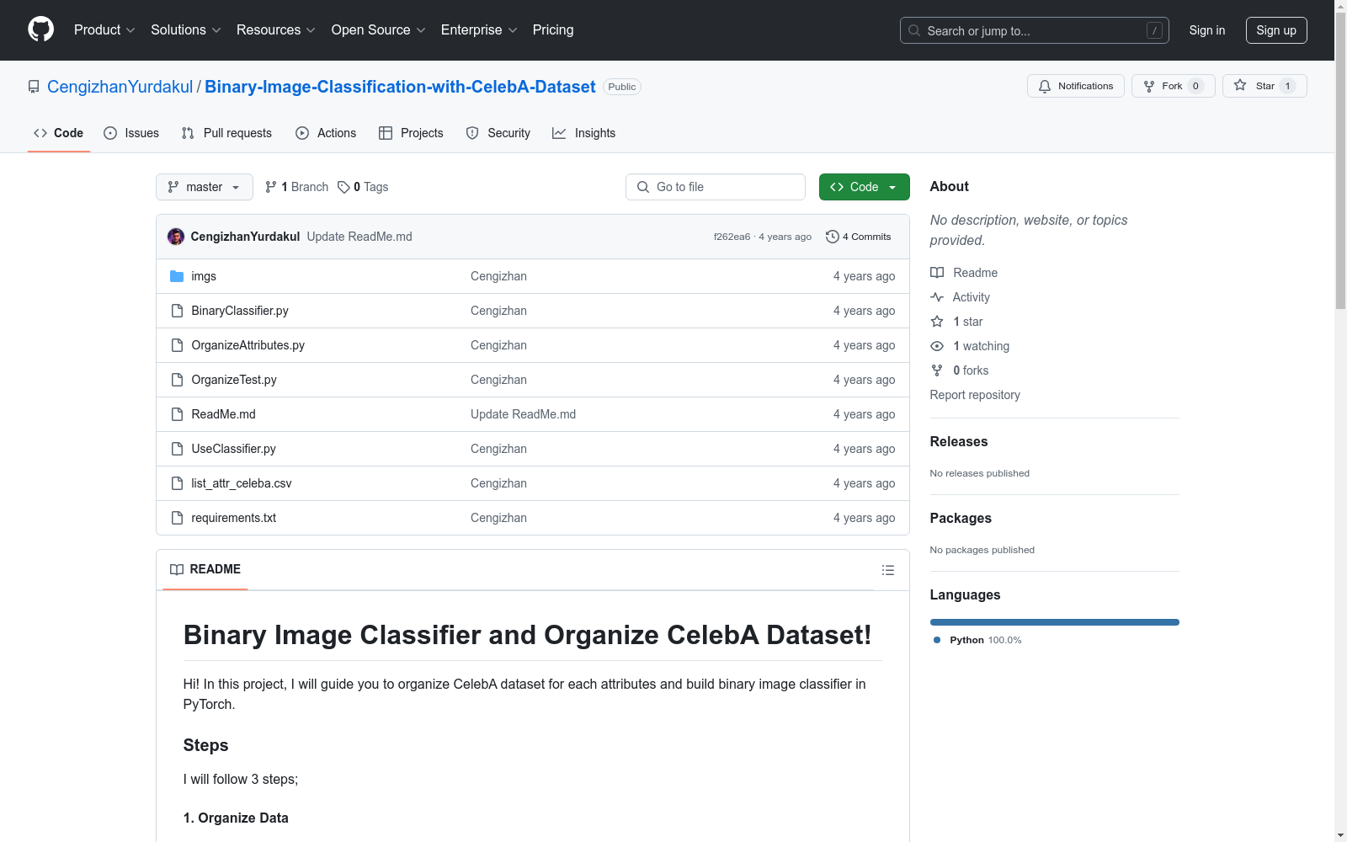Image resolution: width=1347 pixels, height=842 pixels.
Task: Expand the Open Source menu
Action: pos(379,29)
